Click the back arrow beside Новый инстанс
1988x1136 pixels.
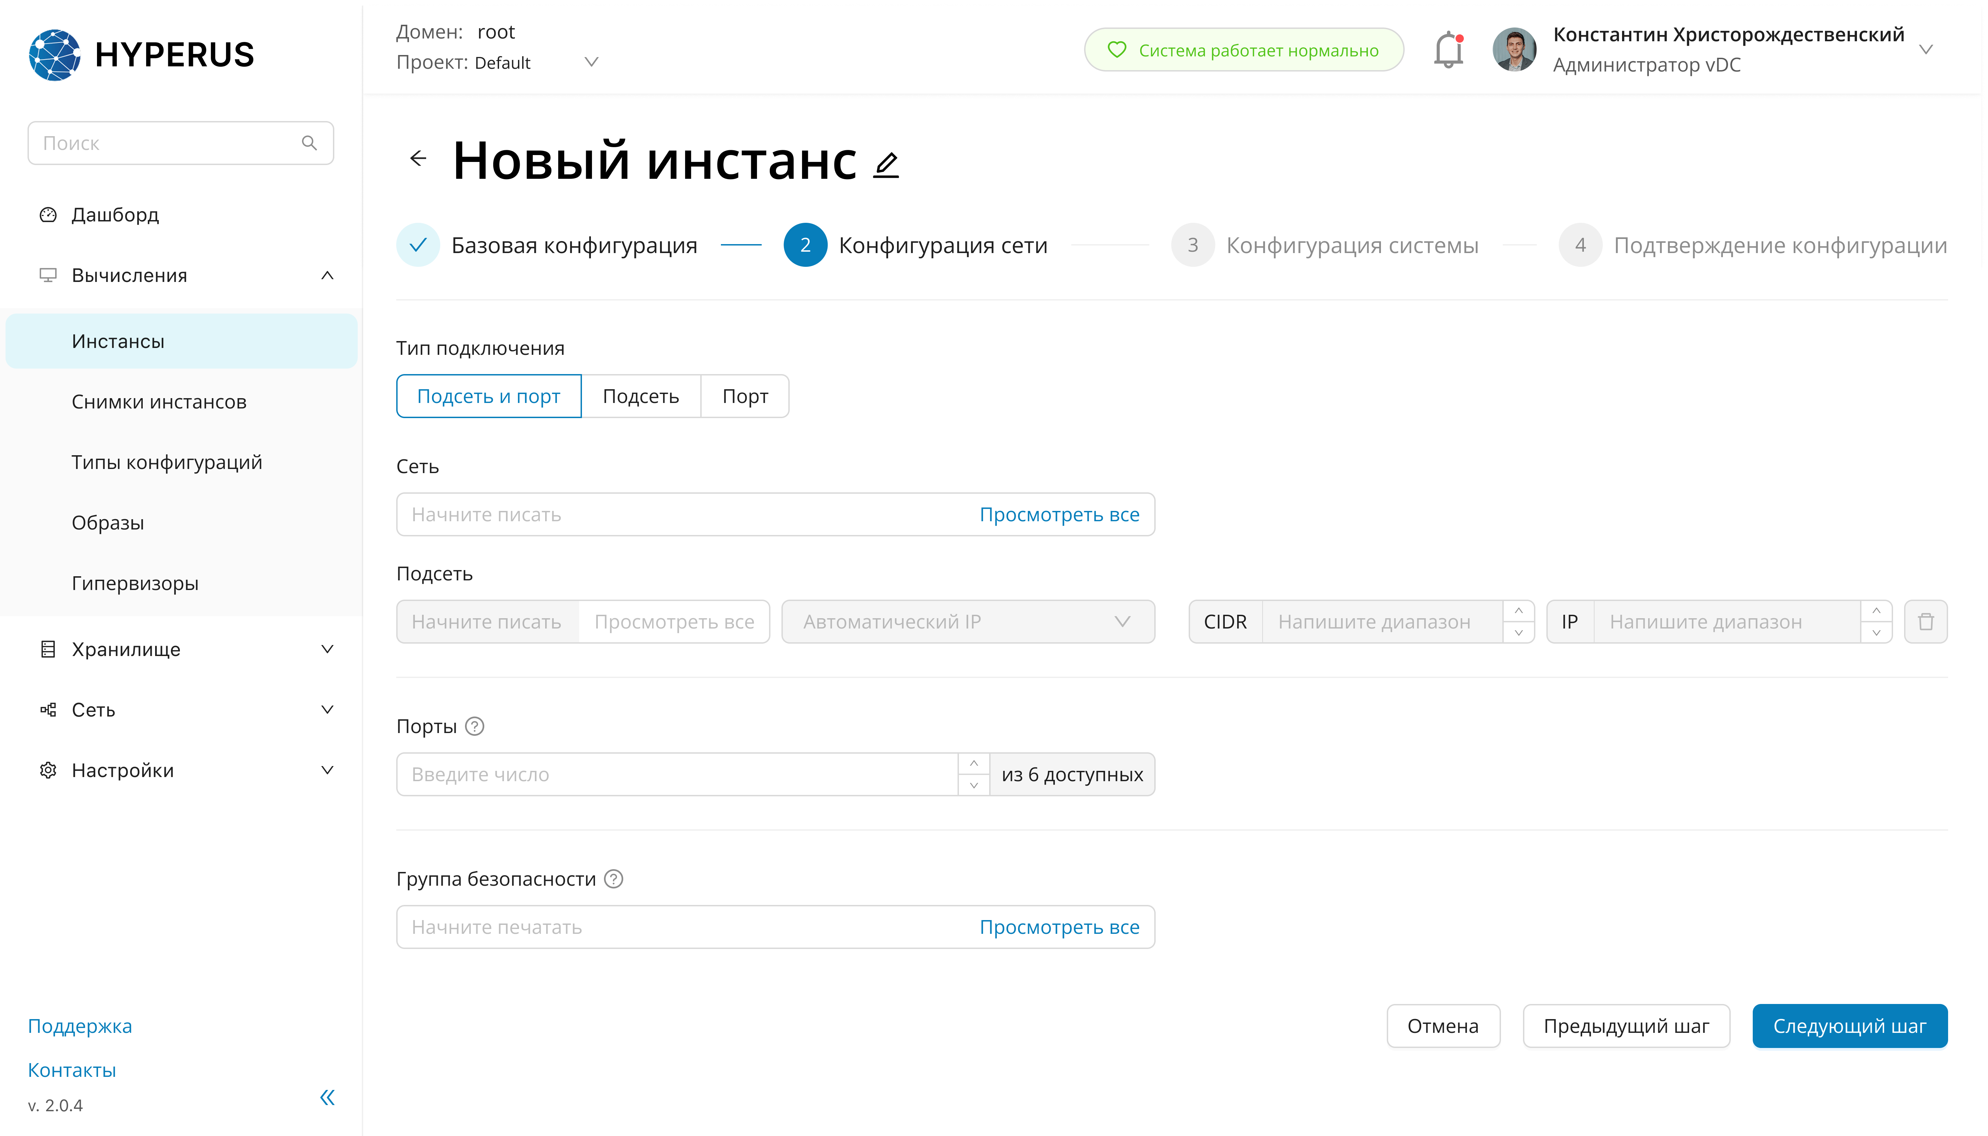point(418,159)
